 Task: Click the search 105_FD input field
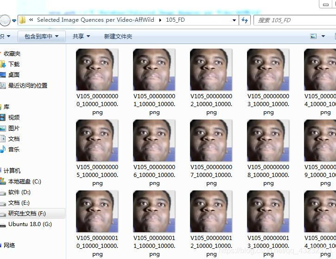click(x=295, y=20)
